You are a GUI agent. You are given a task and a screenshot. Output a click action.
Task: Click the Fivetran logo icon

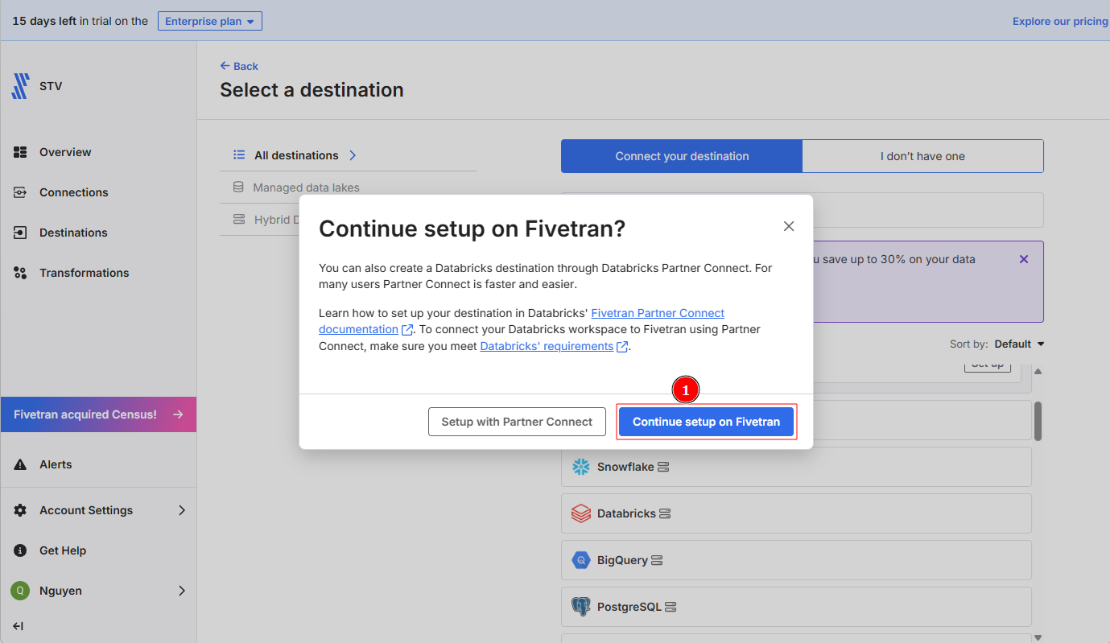point(20,86)
